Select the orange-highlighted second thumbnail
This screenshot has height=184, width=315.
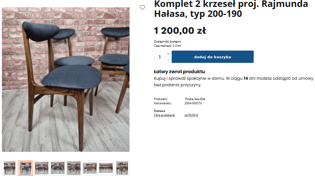point(26,168)
